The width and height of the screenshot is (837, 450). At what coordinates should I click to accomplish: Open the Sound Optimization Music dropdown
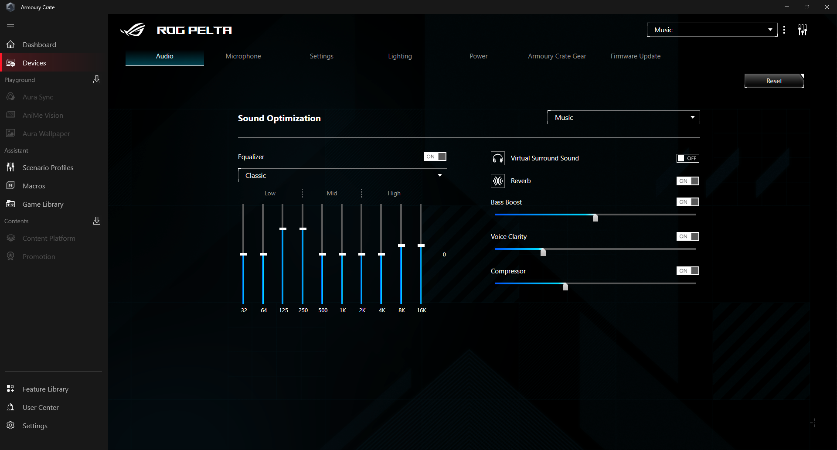623,117
